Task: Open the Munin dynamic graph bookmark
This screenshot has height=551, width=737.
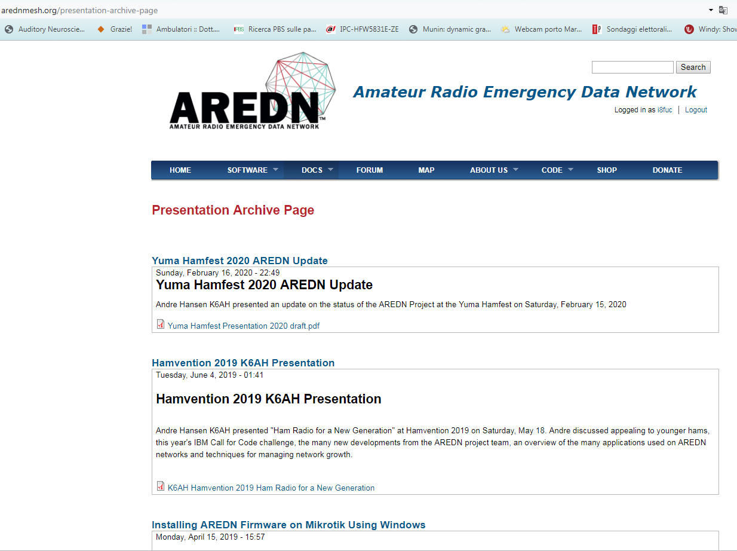Action: tap(450, 29)
